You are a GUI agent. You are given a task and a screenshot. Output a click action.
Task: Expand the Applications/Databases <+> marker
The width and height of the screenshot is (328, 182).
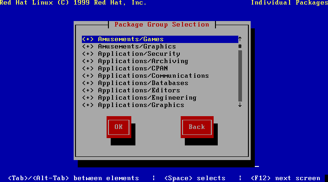click(x=88, y=83)
